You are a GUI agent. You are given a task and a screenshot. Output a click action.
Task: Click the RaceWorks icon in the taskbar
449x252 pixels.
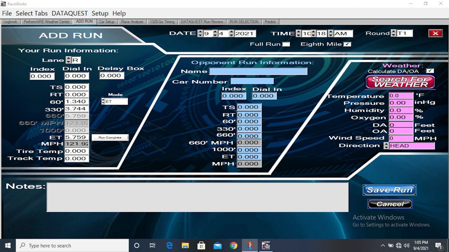pyautogui.click(x=266, y=245)
